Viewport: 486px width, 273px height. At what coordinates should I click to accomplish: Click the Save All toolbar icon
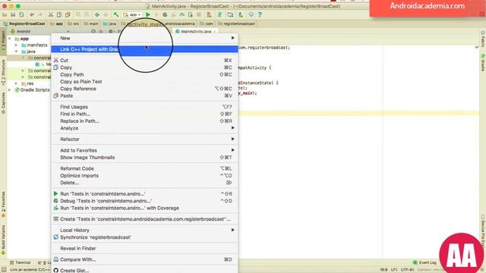tap(13, 14)
